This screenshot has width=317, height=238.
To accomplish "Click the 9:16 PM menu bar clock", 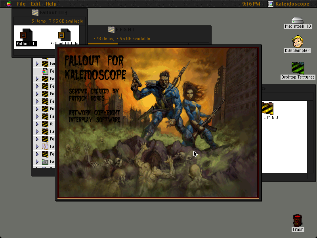I will coord(251,4).
